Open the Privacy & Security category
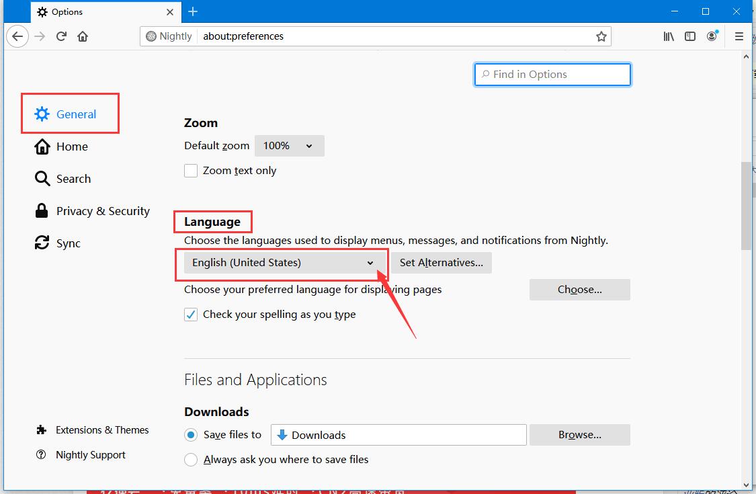The height and width of the screenshot is (494, 756). (x=92, y=211)
